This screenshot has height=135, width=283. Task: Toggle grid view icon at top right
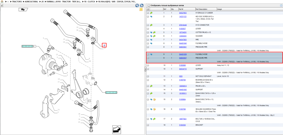point(281,5)
